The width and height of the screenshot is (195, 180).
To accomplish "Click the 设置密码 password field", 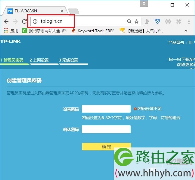I will [106, 109].
